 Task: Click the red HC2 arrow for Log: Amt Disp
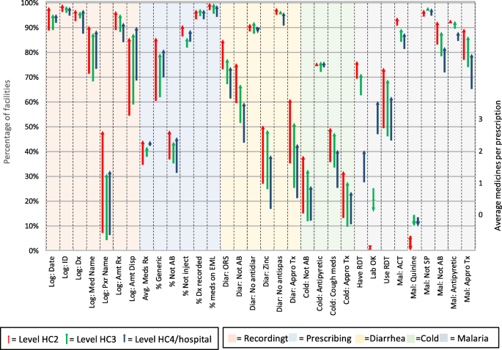point(129,77)
